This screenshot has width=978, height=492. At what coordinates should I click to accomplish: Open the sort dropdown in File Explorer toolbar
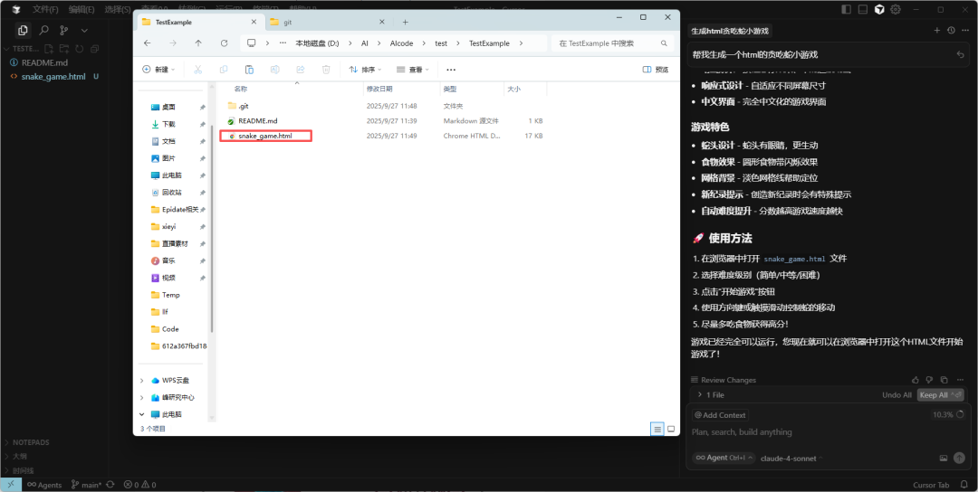coord(363,70)
